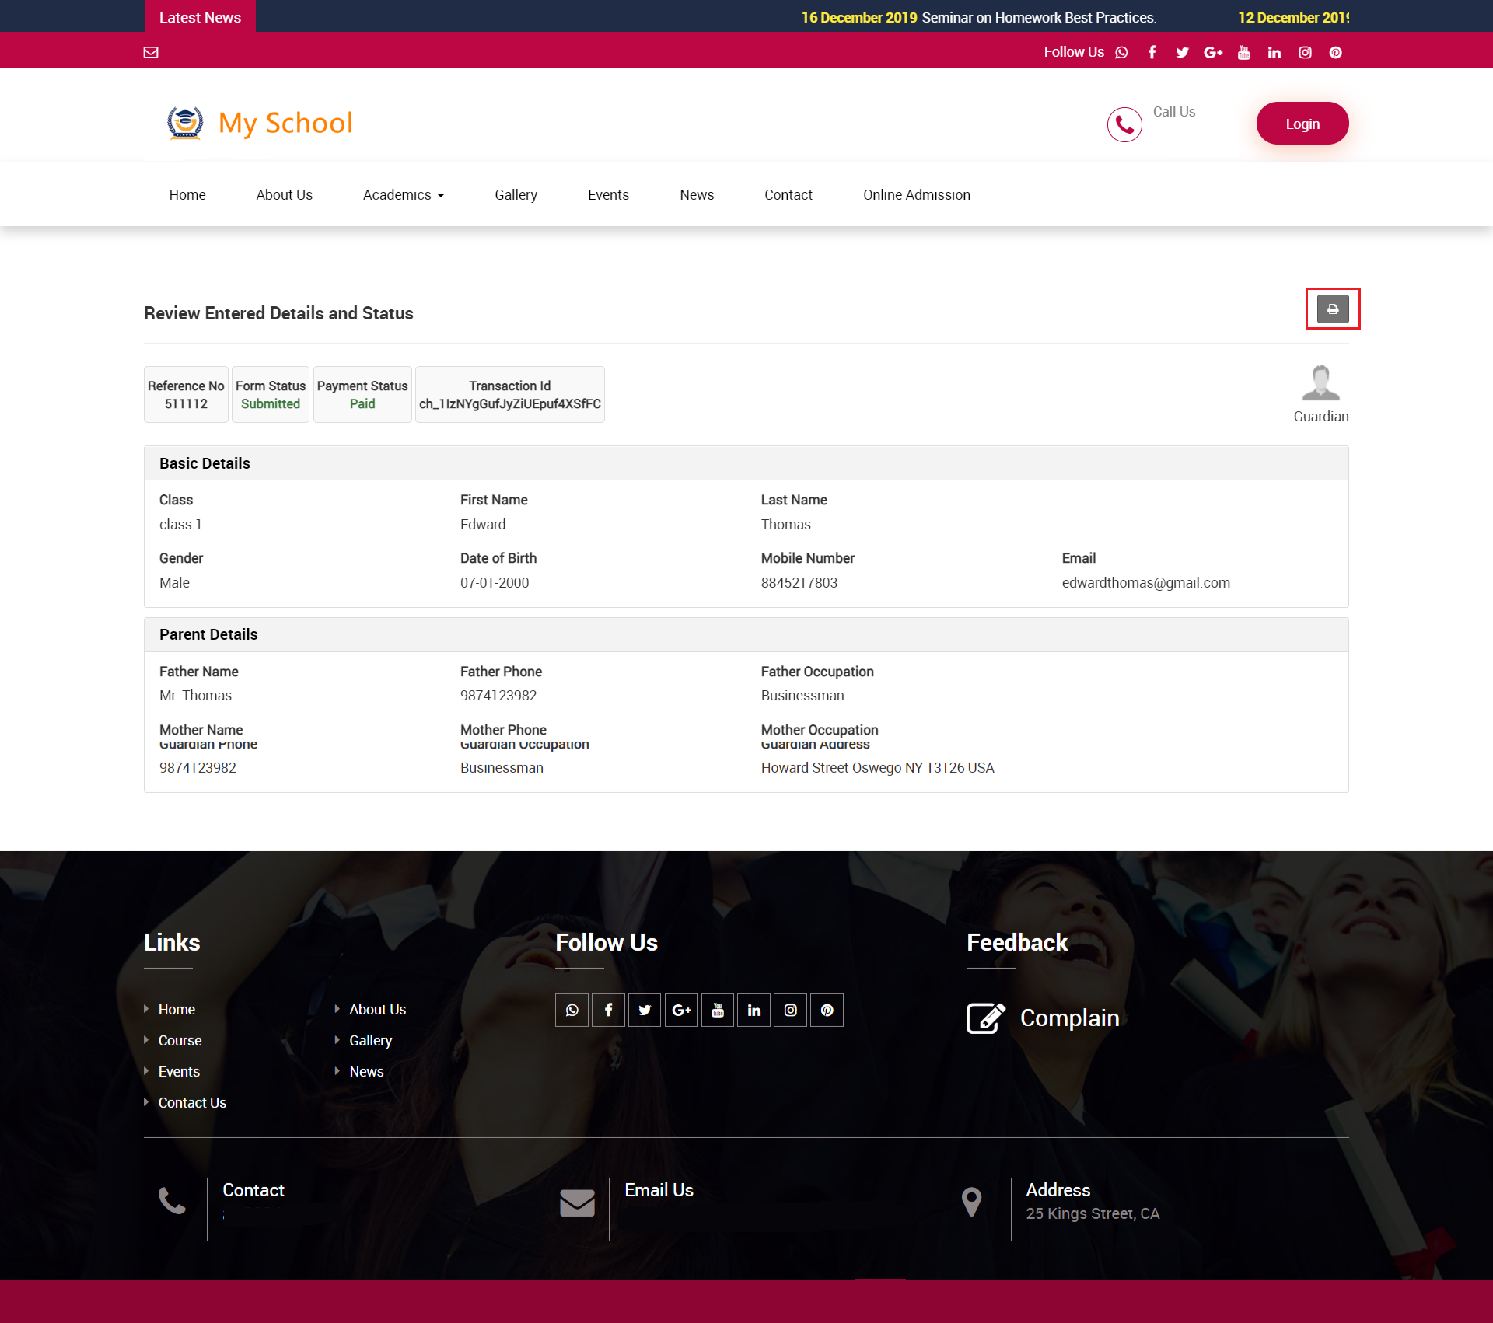Open Contact Us link in the footer
Image resolution: width=1493 pixels, height=1323 pixels.
point(192,1102)
